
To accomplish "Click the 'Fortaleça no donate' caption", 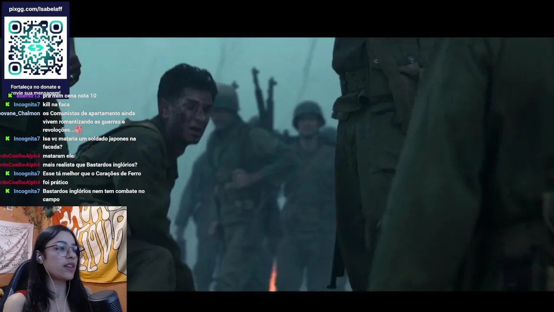I will click(x=35, y=90).
